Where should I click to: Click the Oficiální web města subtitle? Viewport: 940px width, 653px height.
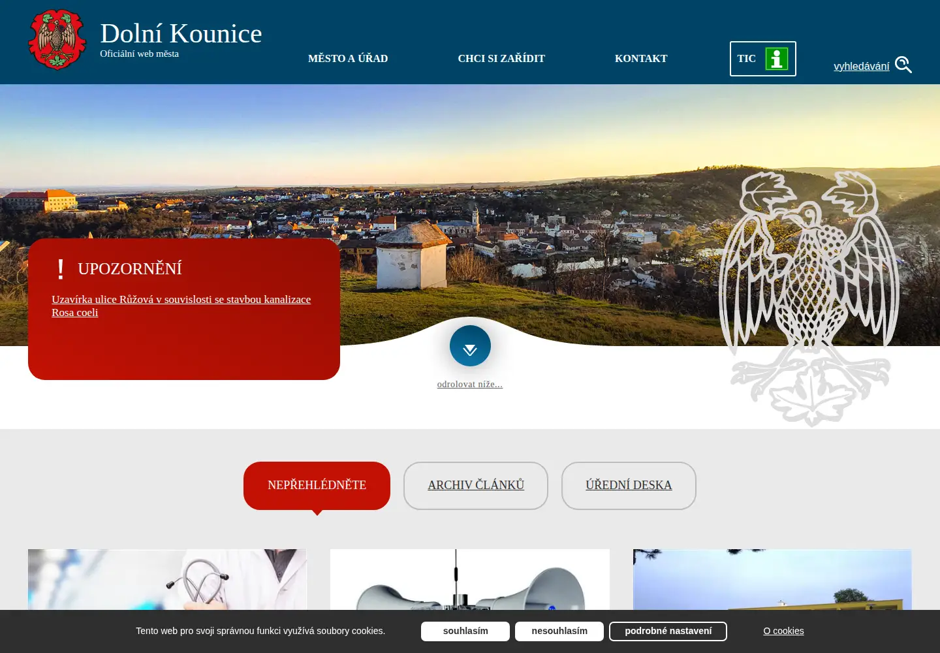pyautogui.click(x=139, y=54)
